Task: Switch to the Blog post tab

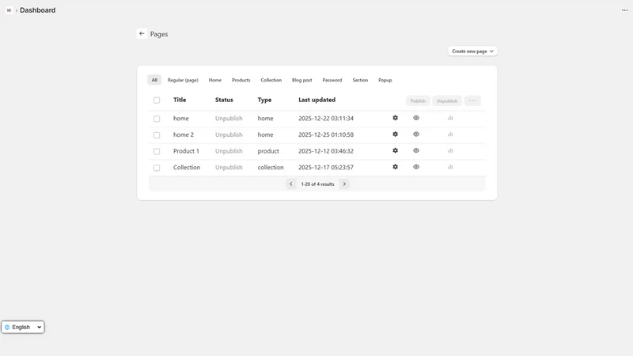Action: click(x=302, y=80)
